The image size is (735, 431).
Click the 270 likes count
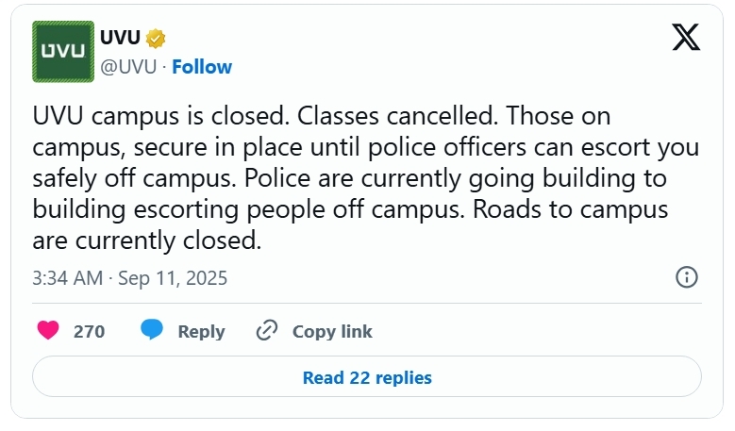tap(89, 332)
